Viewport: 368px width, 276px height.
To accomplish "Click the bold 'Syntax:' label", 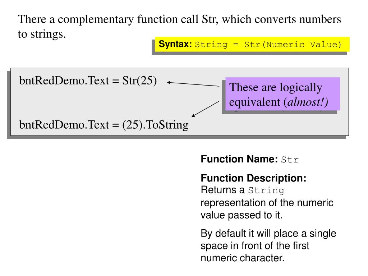I will [176, 45].
